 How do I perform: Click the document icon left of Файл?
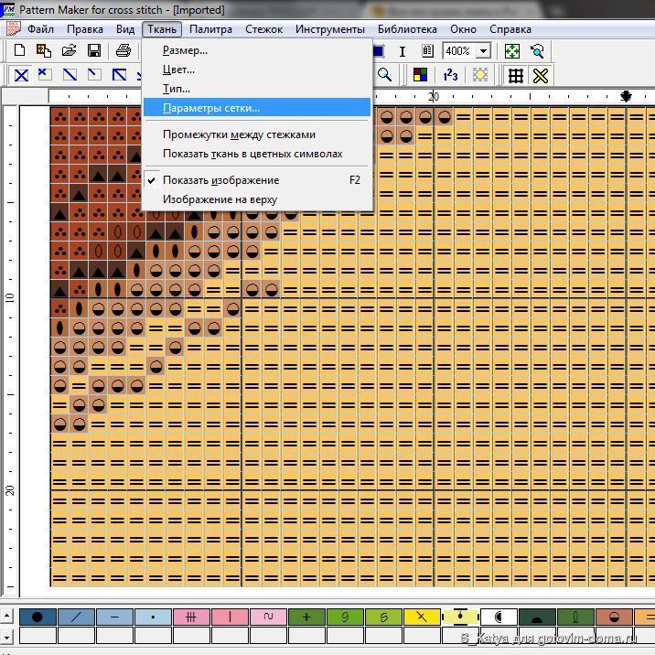(14, 29)
